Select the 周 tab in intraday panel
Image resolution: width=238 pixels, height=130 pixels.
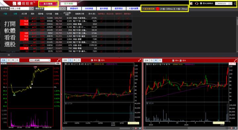coord(13,60)
